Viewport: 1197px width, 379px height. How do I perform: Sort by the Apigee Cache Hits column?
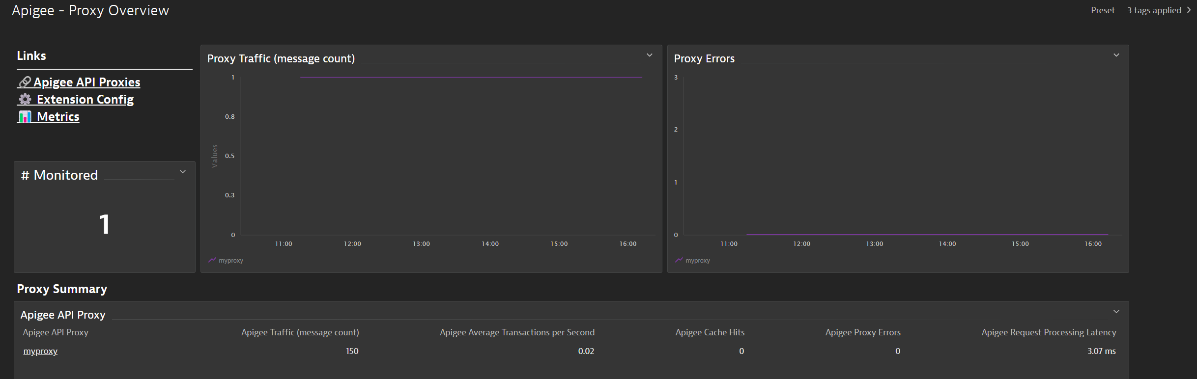710,332
